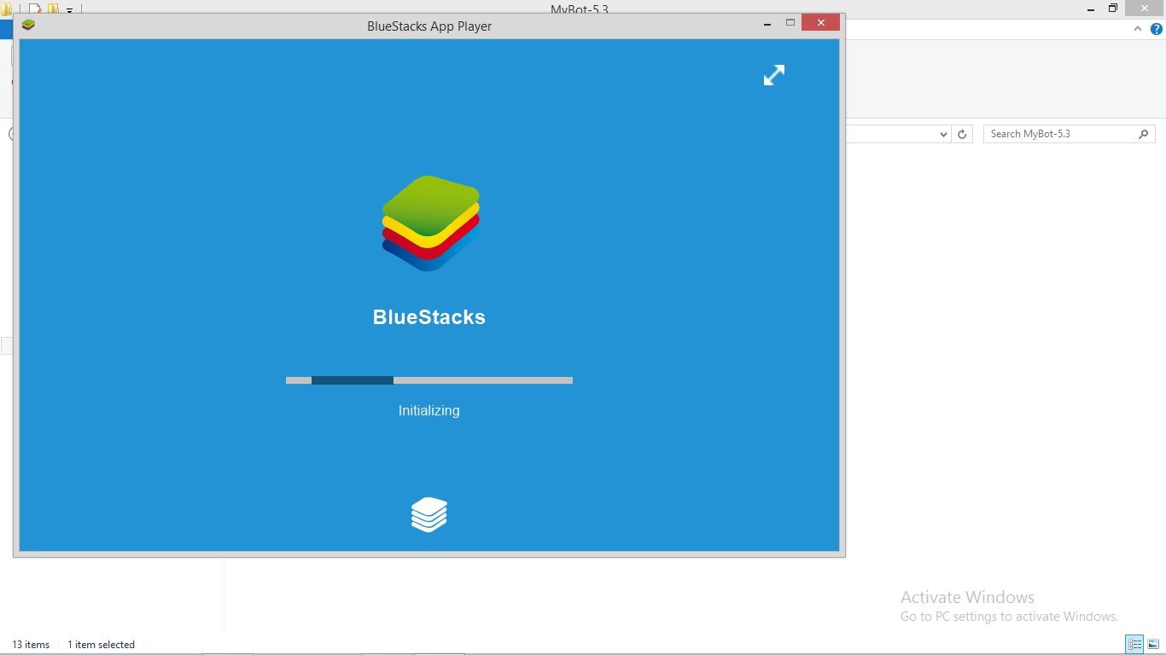Minimize the MyBot-5.3 Explorer window

(1090, 9)
